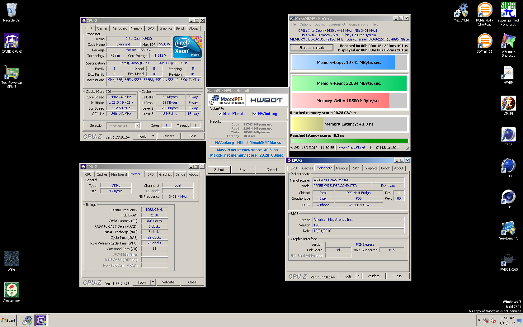This screenshot has width=523, height=327.
Task: Click the HWBOT logo in submit dialog
Action: point(266,100)
